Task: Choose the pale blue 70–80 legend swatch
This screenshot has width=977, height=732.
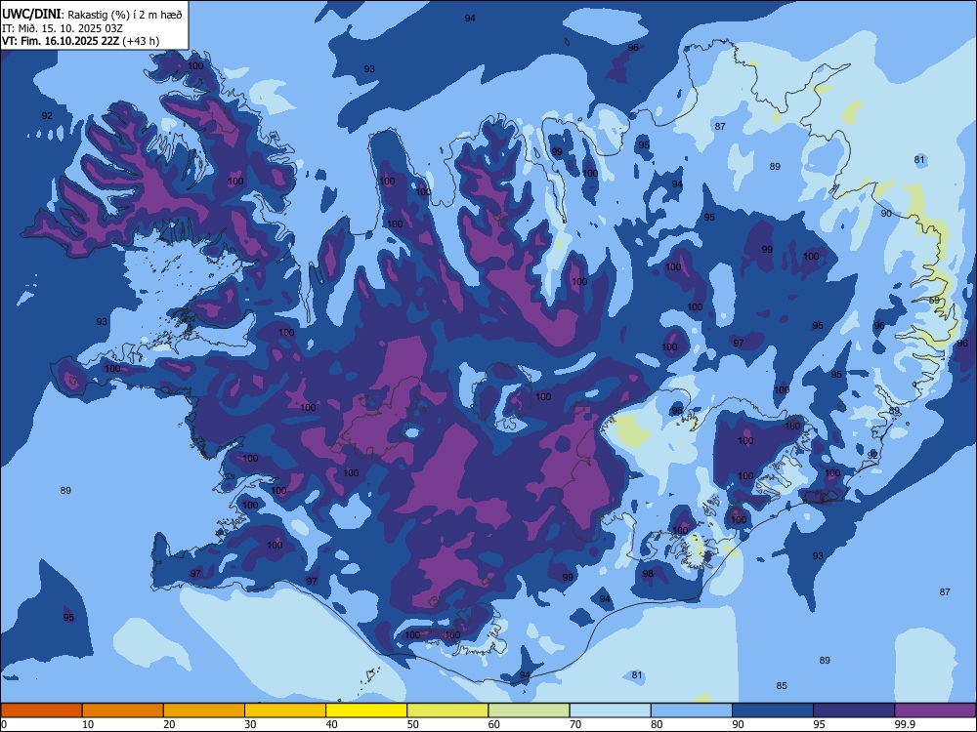Action: point(610,711)
